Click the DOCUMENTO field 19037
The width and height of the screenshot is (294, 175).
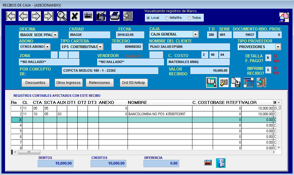click(245, 35)
